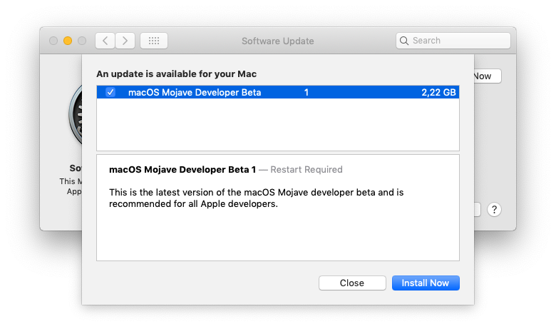This screenshot has width=556, height=324.
Task: Open help with question mark button
Action: click(x=494, y=209)
